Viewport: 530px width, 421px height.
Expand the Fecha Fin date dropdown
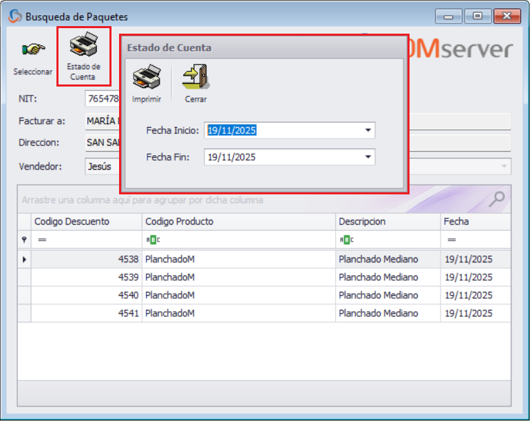[368, 157]
